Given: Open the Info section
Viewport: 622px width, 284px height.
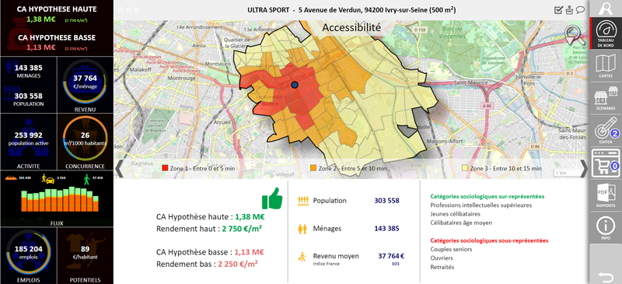Looking at the screenshot, I should coord(606,227).
